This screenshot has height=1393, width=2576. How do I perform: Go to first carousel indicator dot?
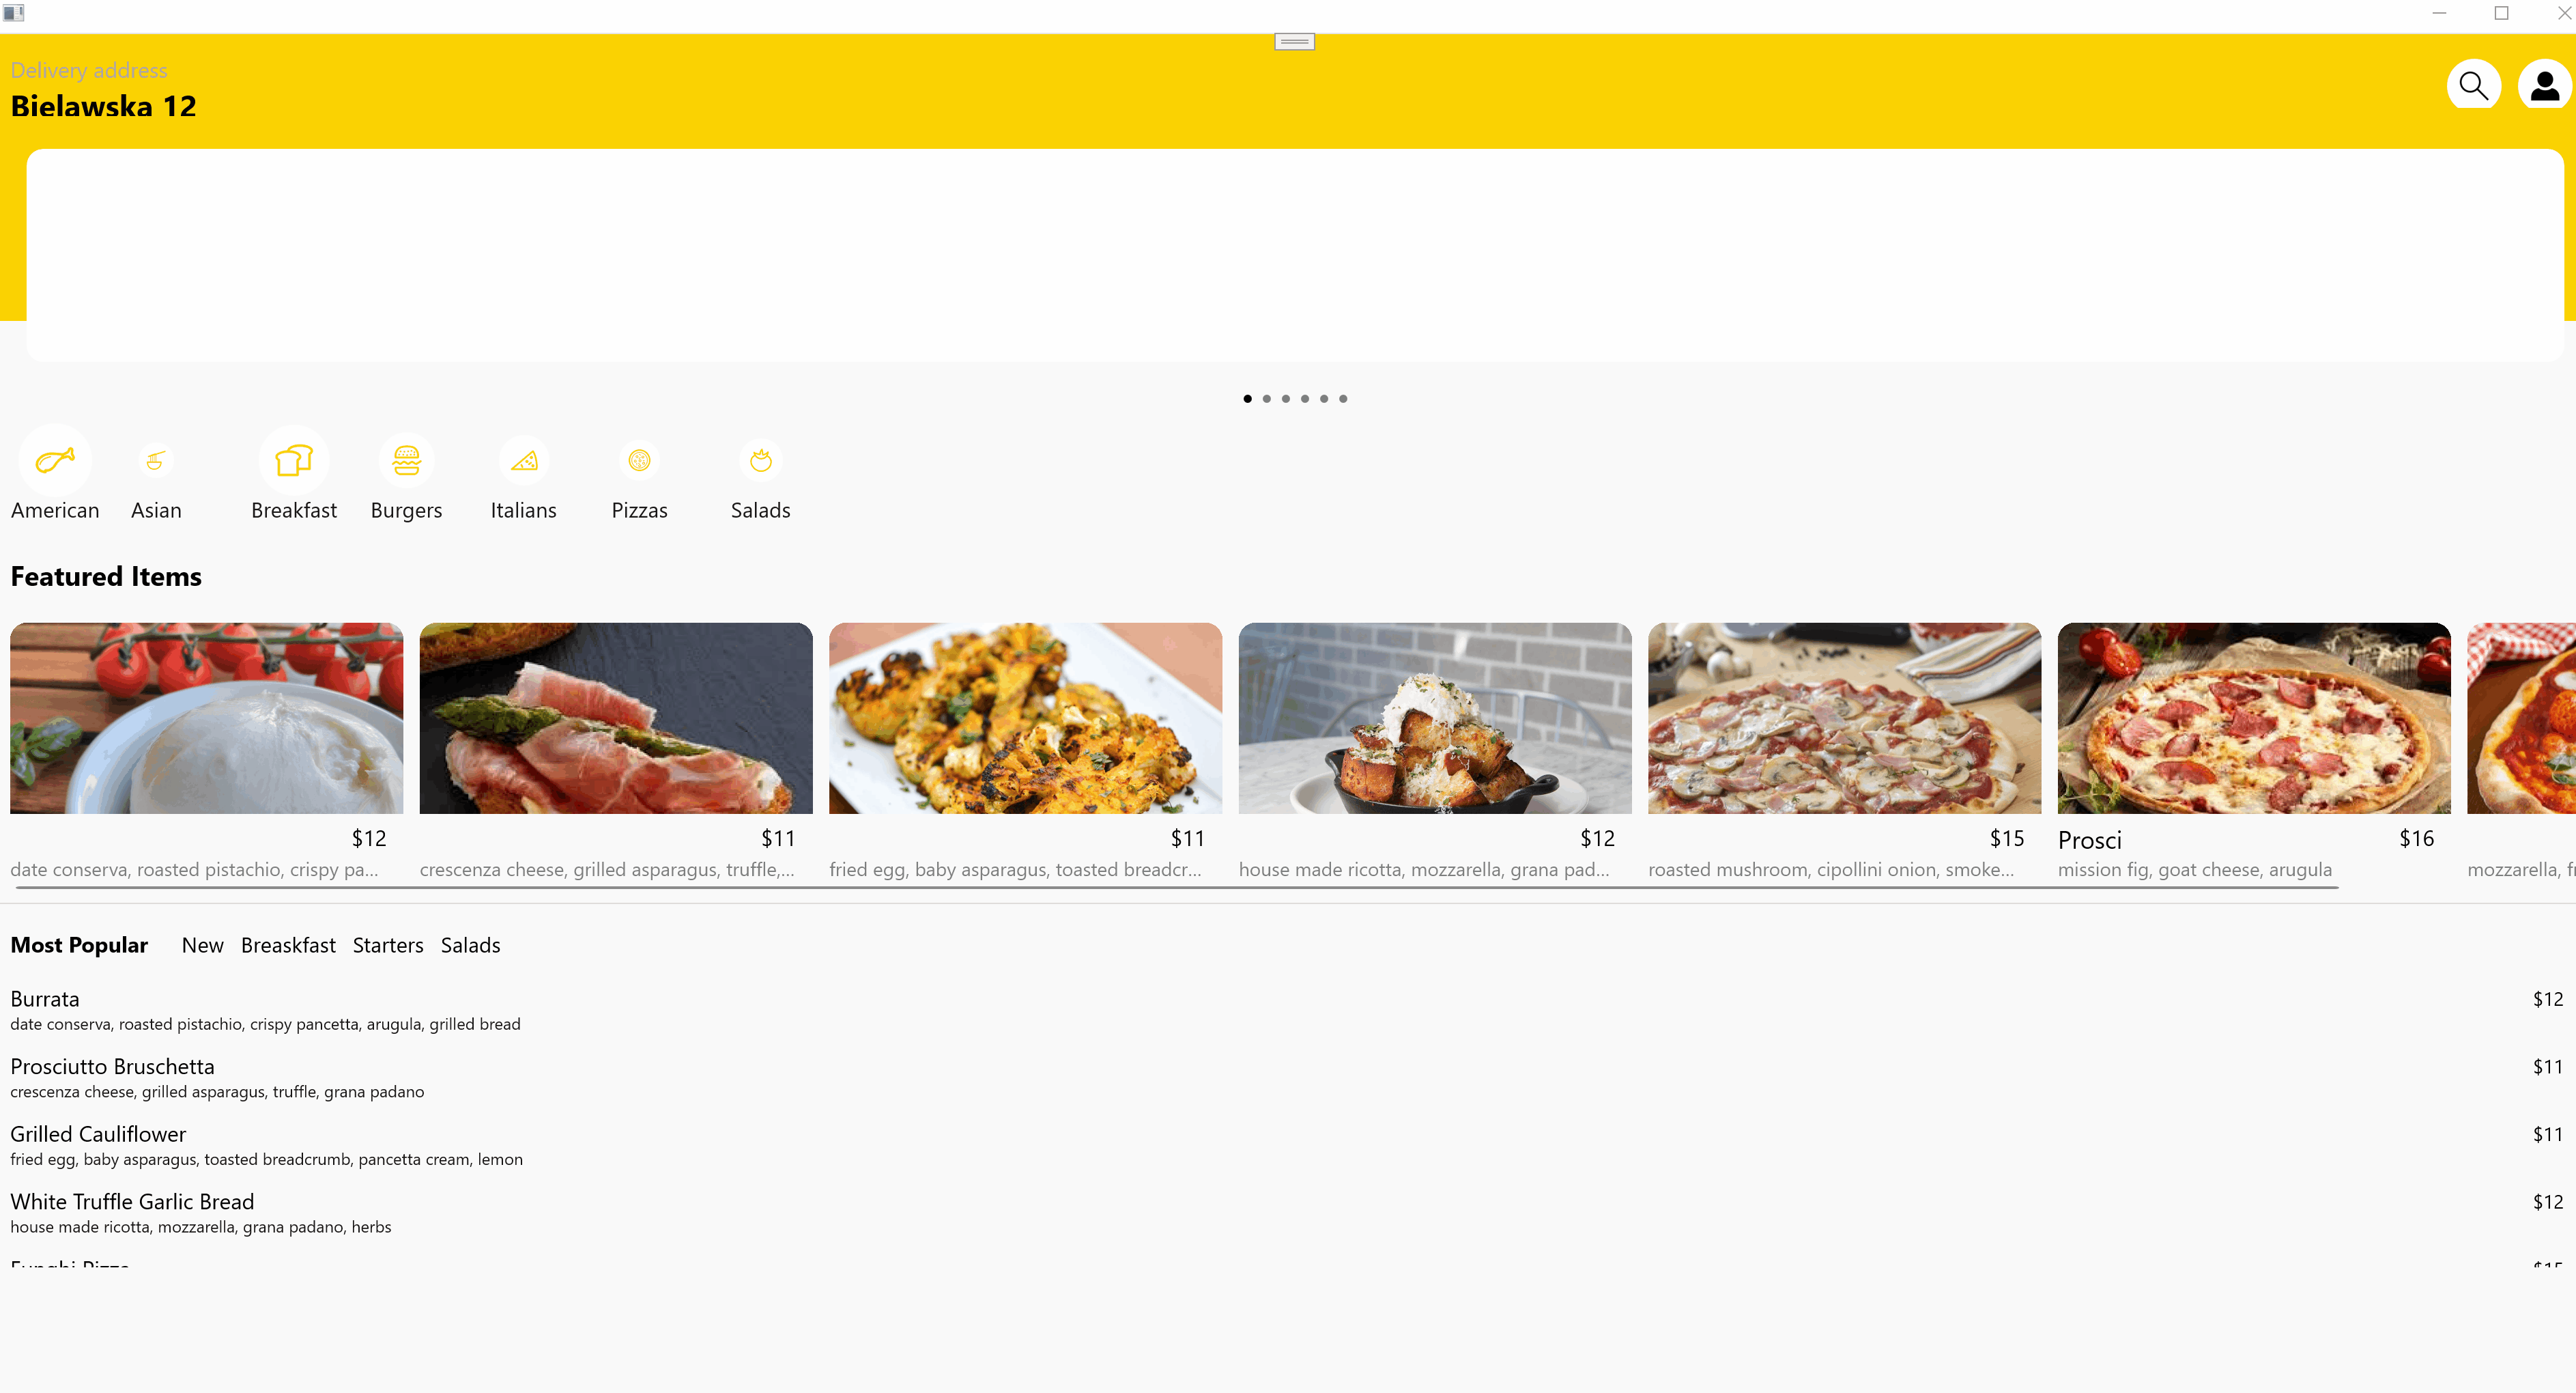[1247, 398]
